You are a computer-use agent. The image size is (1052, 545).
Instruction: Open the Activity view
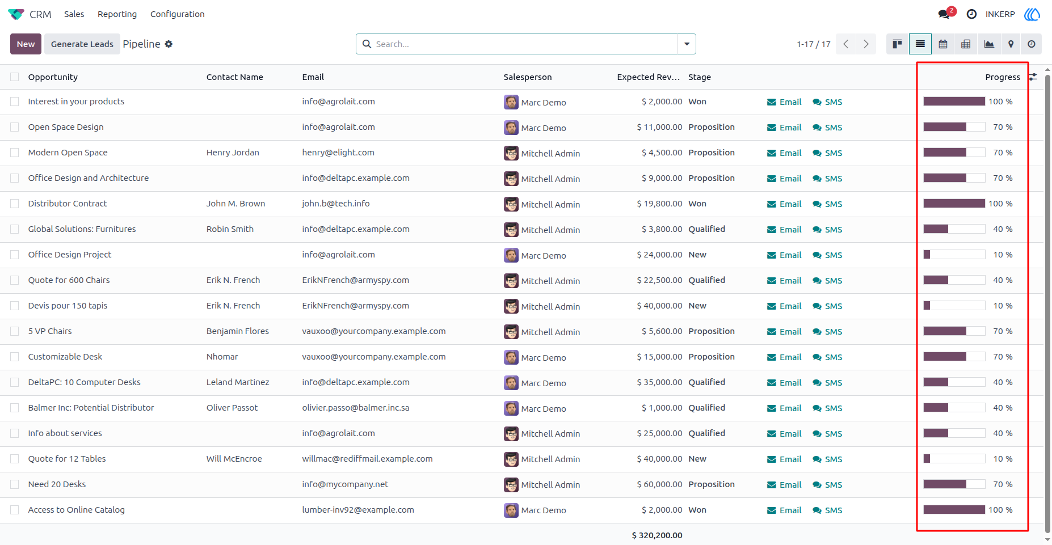1032,44
